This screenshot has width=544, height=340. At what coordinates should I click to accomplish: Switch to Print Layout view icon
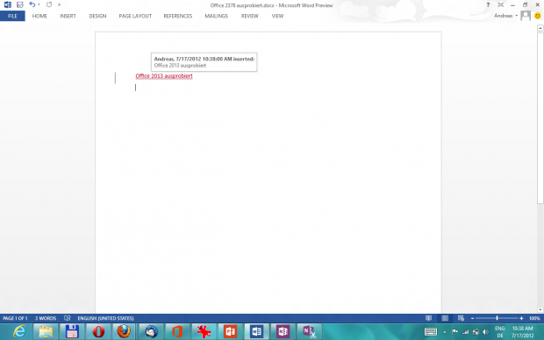coord(445,318)
